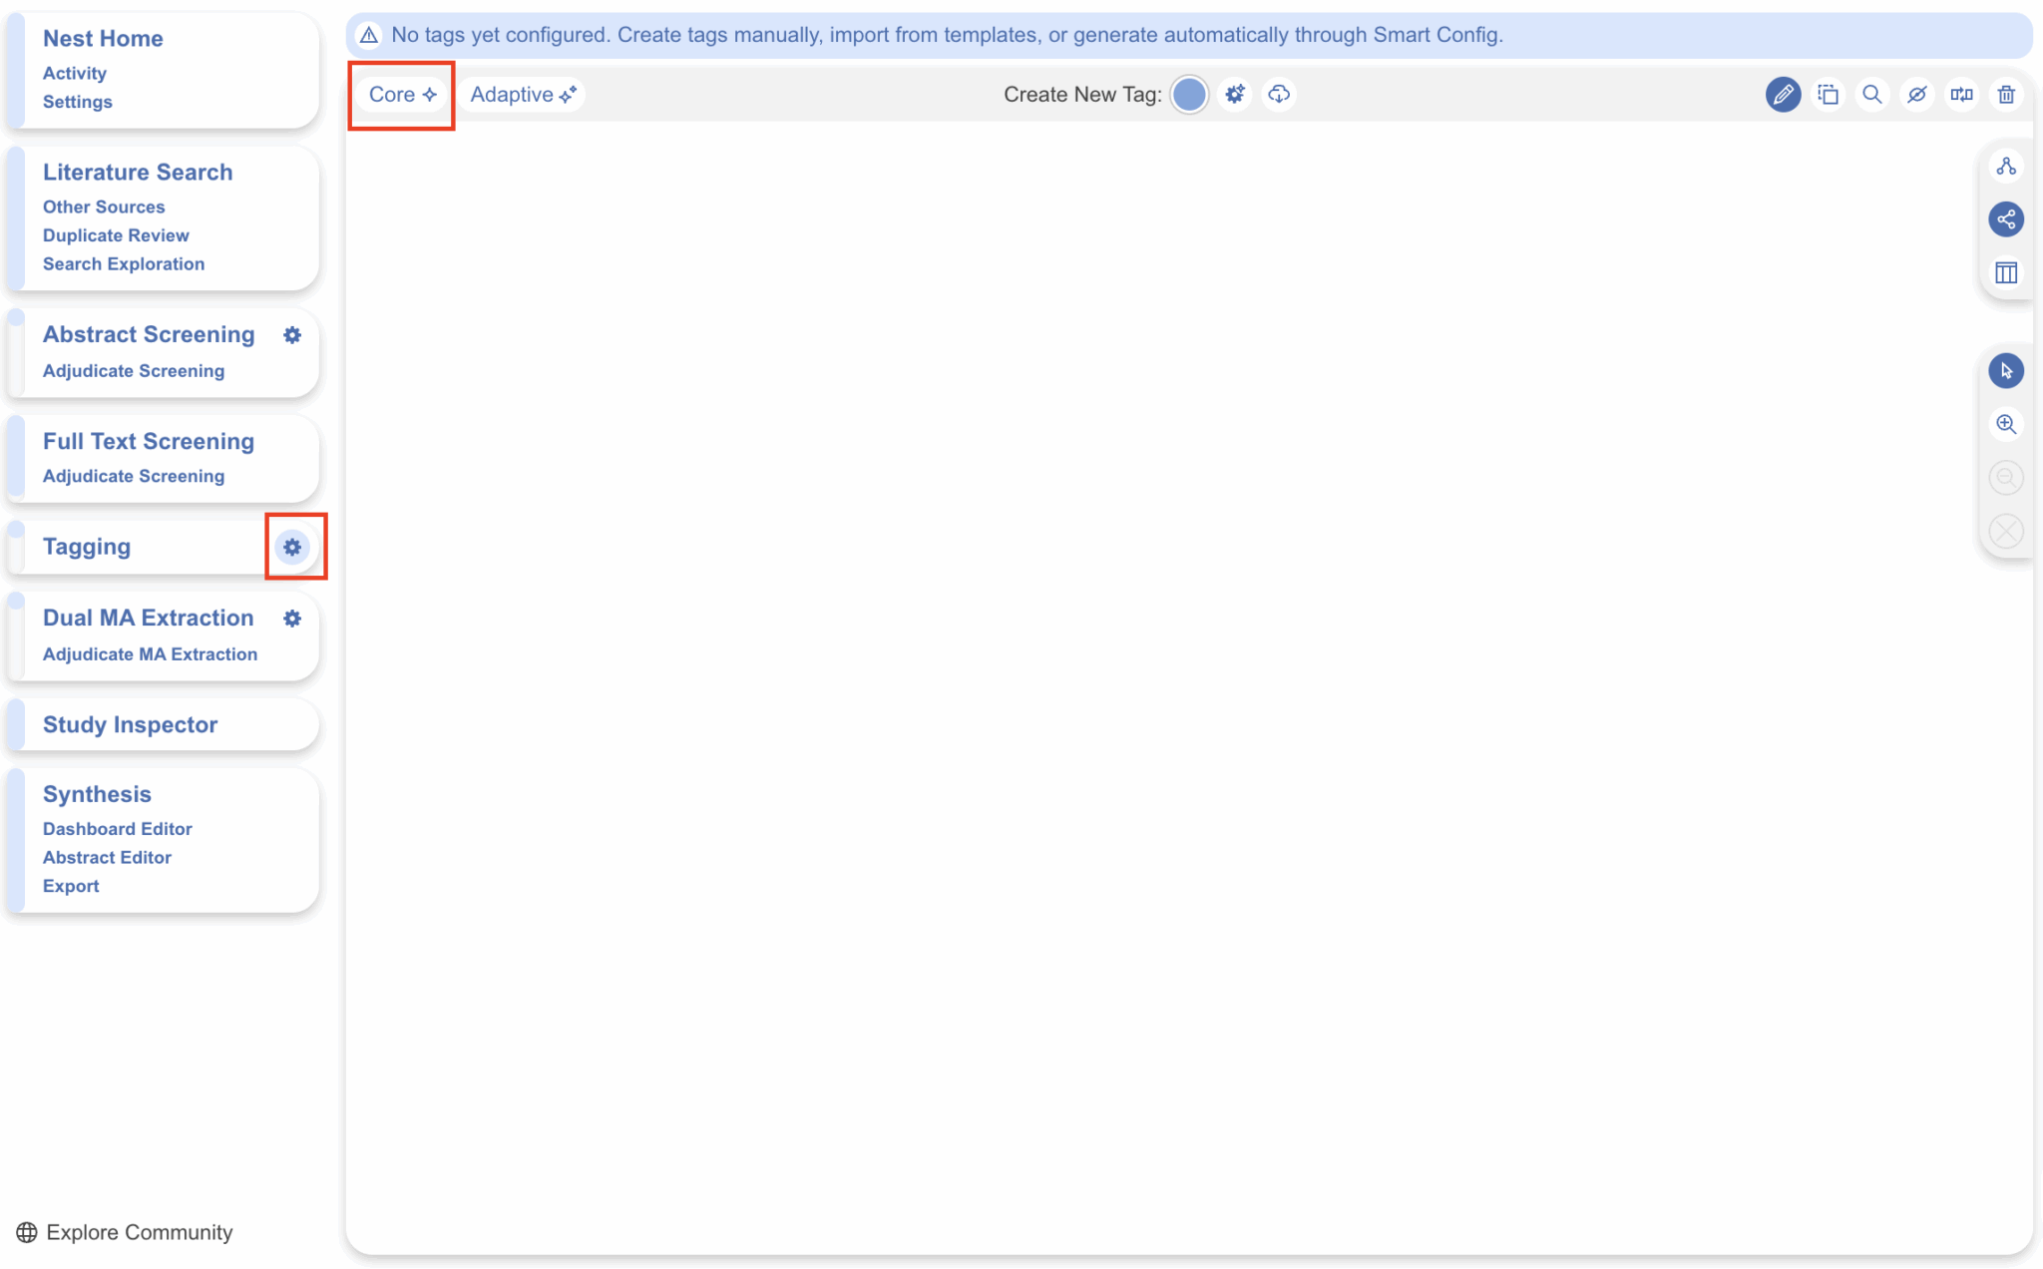Image resolution: width=2043 pixels, height=1269 pixels.
Task: Open Adjudicate Screening under Abstract Screening
Action: click(134, 371)
